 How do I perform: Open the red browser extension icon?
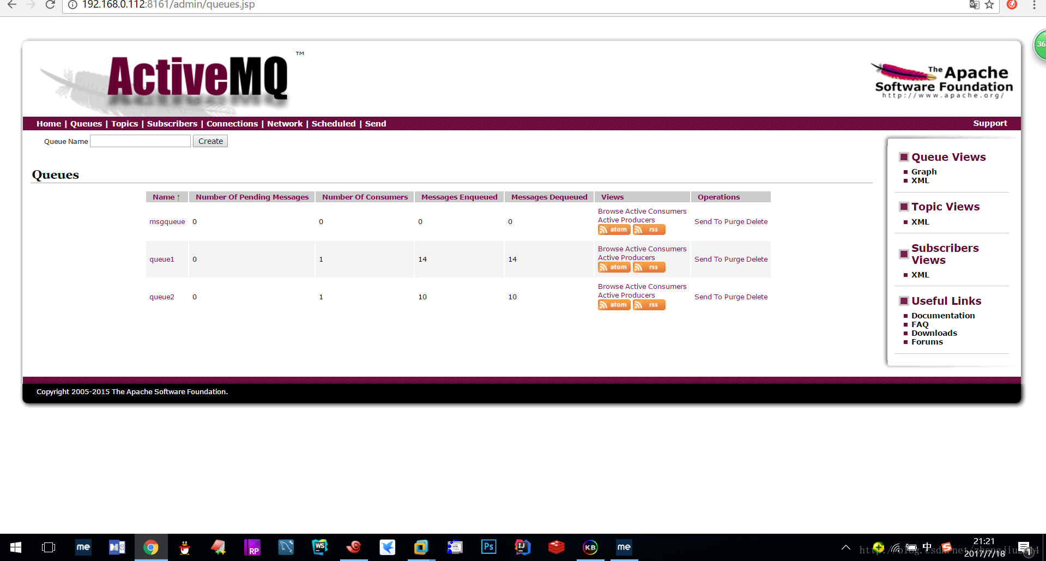tap(1012, 5)
